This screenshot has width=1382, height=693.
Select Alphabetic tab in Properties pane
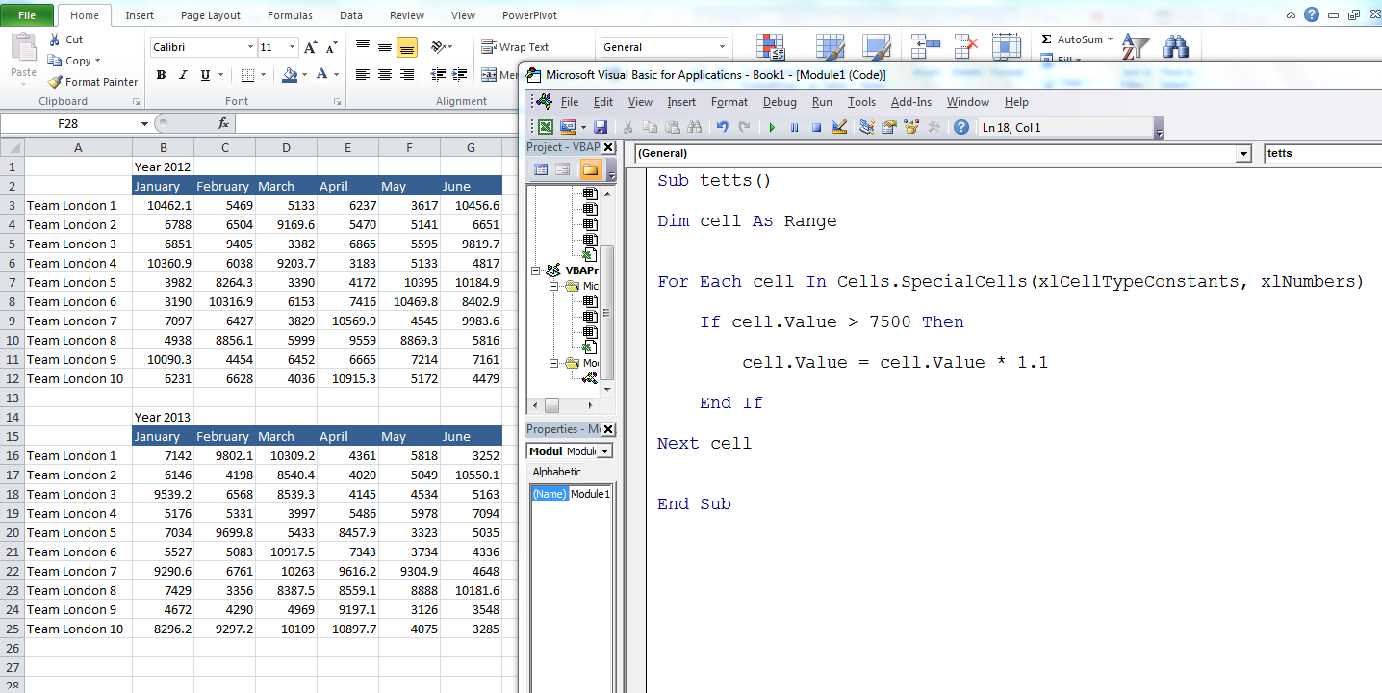tap(557, 472)
